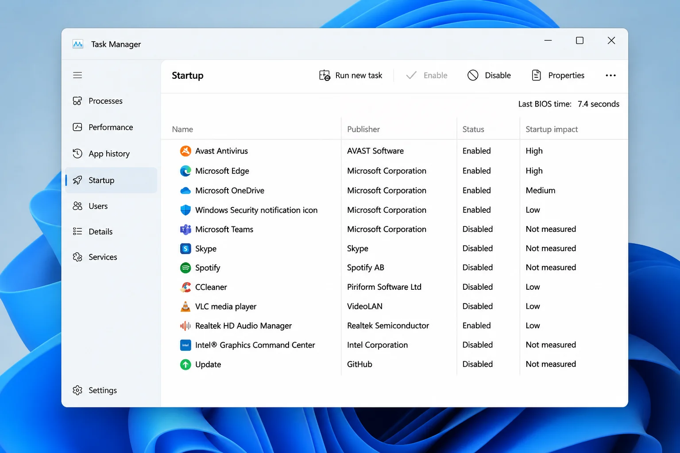680x453 pixels.
Task: Switch to the Performance page
Action: point(111,127)
